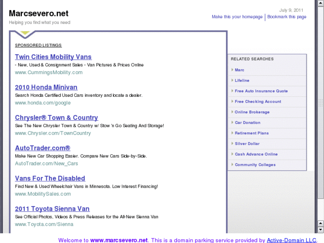Click the scrollbar up arrow at top
Image resolution: width=324 pixels, height=243 pixels.
coord(320,3)
